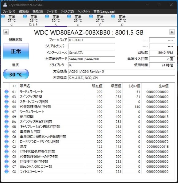This screenshot has width=178, height=183.
Task: Click status icon of attribute C6 回復不可能セクタ数
Action: coord(6,162)
